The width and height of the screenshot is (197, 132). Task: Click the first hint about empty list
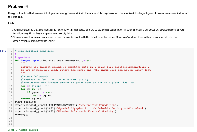99,31
